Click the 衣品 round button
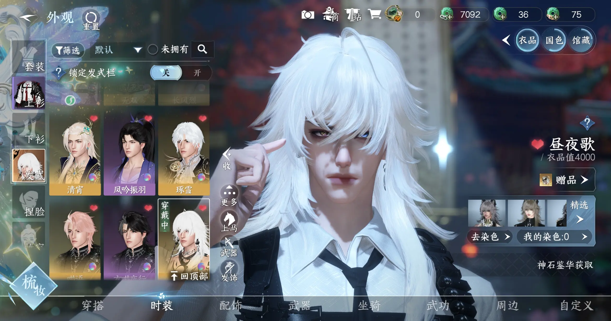 coord(527,40)
